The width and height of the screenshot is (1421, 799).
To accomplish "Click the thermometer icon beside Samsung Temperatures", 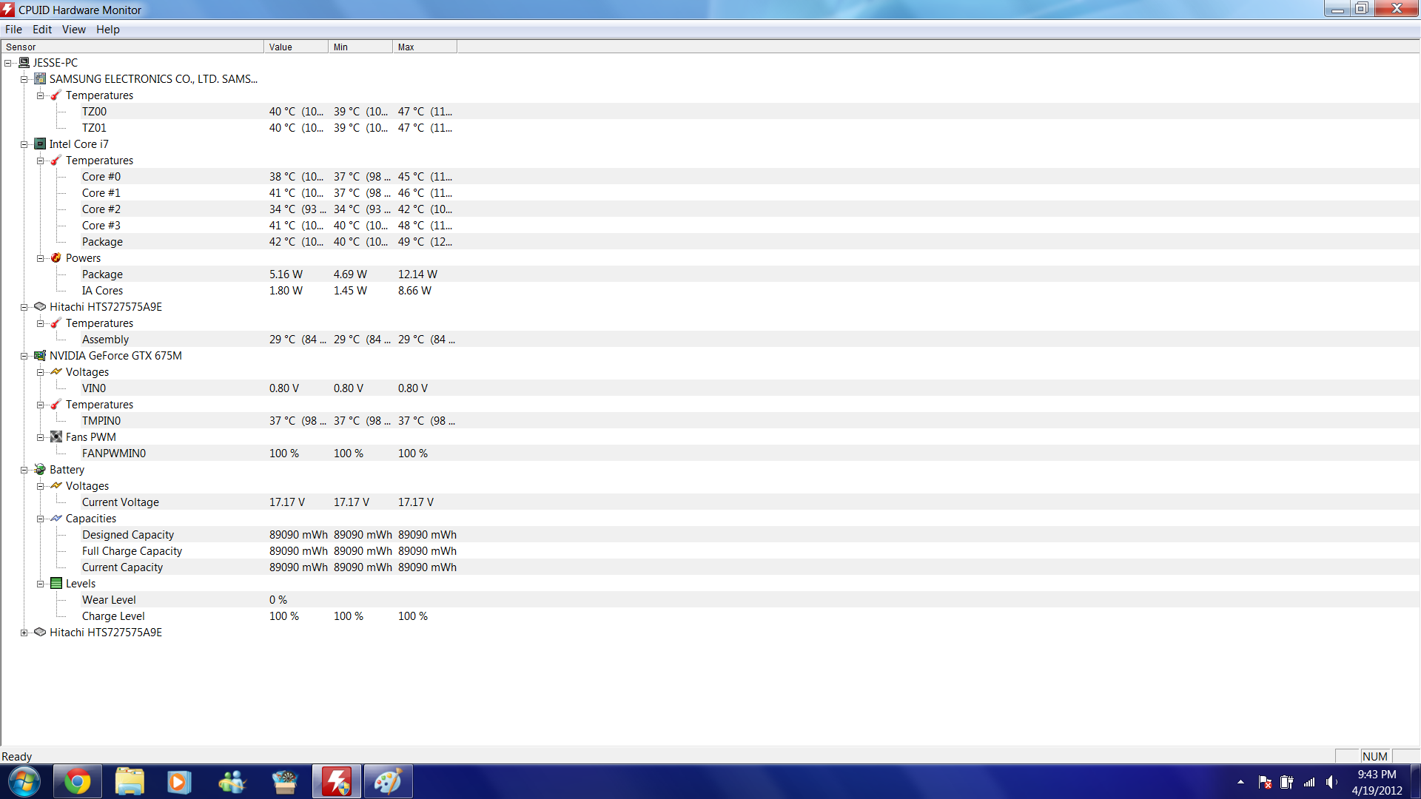I will 56,95.
